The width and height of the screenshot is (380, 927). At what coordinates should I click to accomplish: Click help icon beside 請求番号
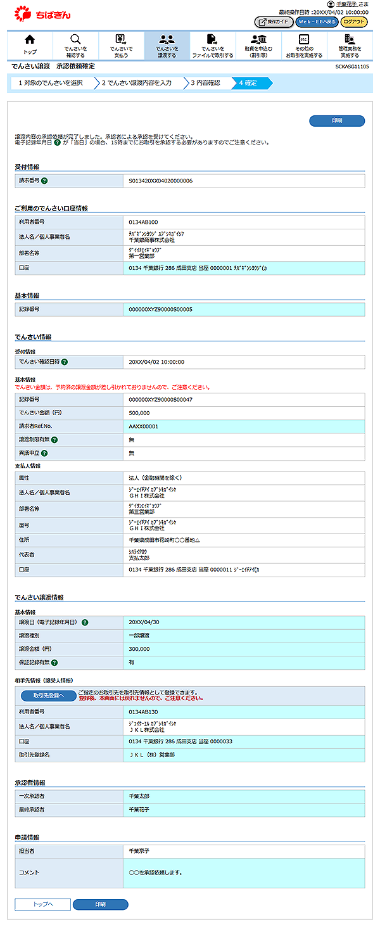(x=44, y=181)
